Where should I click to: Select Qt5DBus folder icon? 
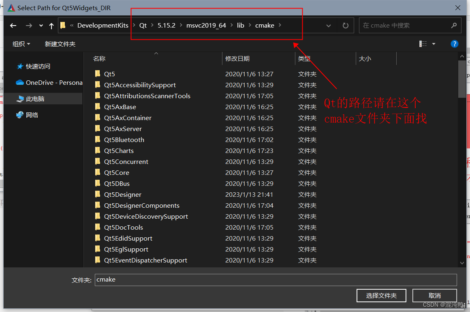(98, 183)
